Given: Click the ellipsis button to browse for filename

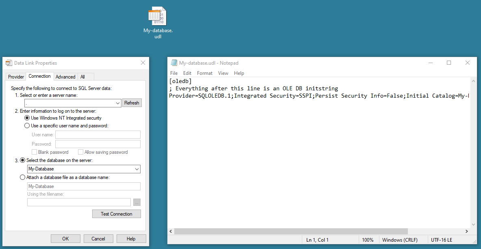Looking at the screenshot, I should click(x=137, y=202).
